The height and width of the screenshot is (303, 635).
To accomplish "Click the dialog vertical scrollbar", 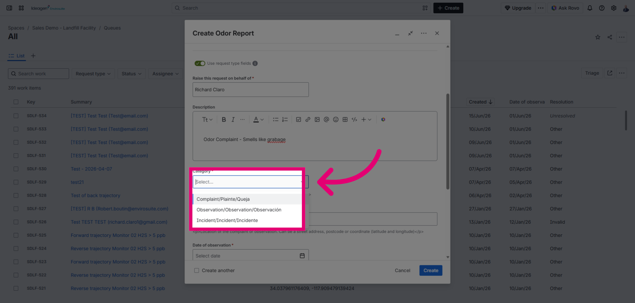I will click(x=447, y=141).
